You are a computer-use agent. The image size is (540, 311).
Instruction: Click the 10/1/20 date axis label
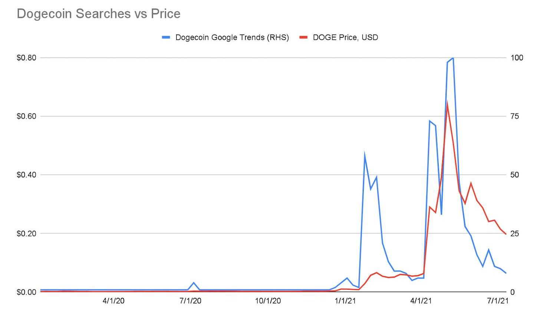click(268, 301)
